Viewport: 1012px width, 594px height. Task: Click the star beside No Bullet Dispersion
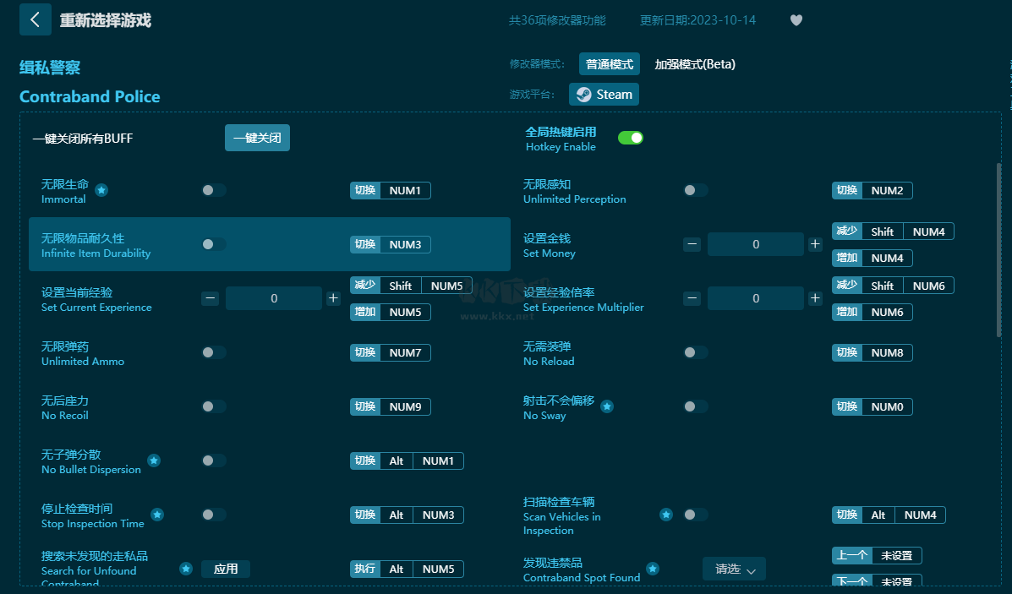tap(154, 460)
